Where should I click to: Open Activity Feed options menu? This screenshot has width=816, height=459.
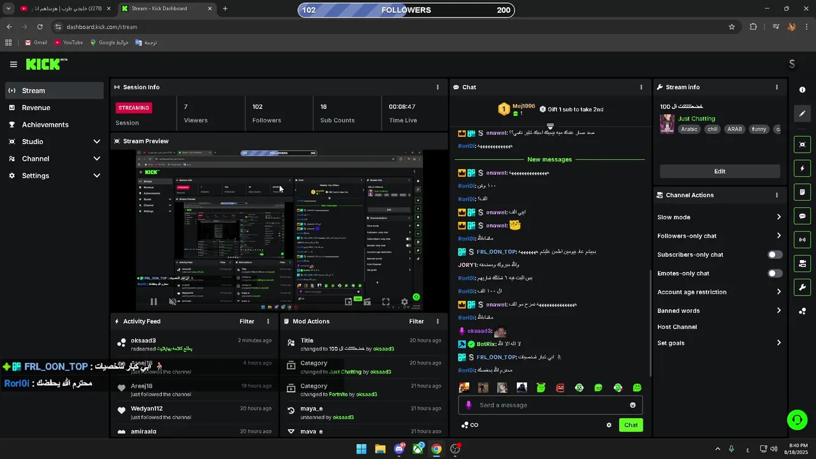coord(268,321)
